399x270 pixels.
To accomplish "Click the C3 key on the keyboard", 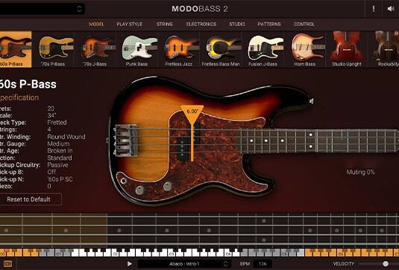I will coord(171,253).
